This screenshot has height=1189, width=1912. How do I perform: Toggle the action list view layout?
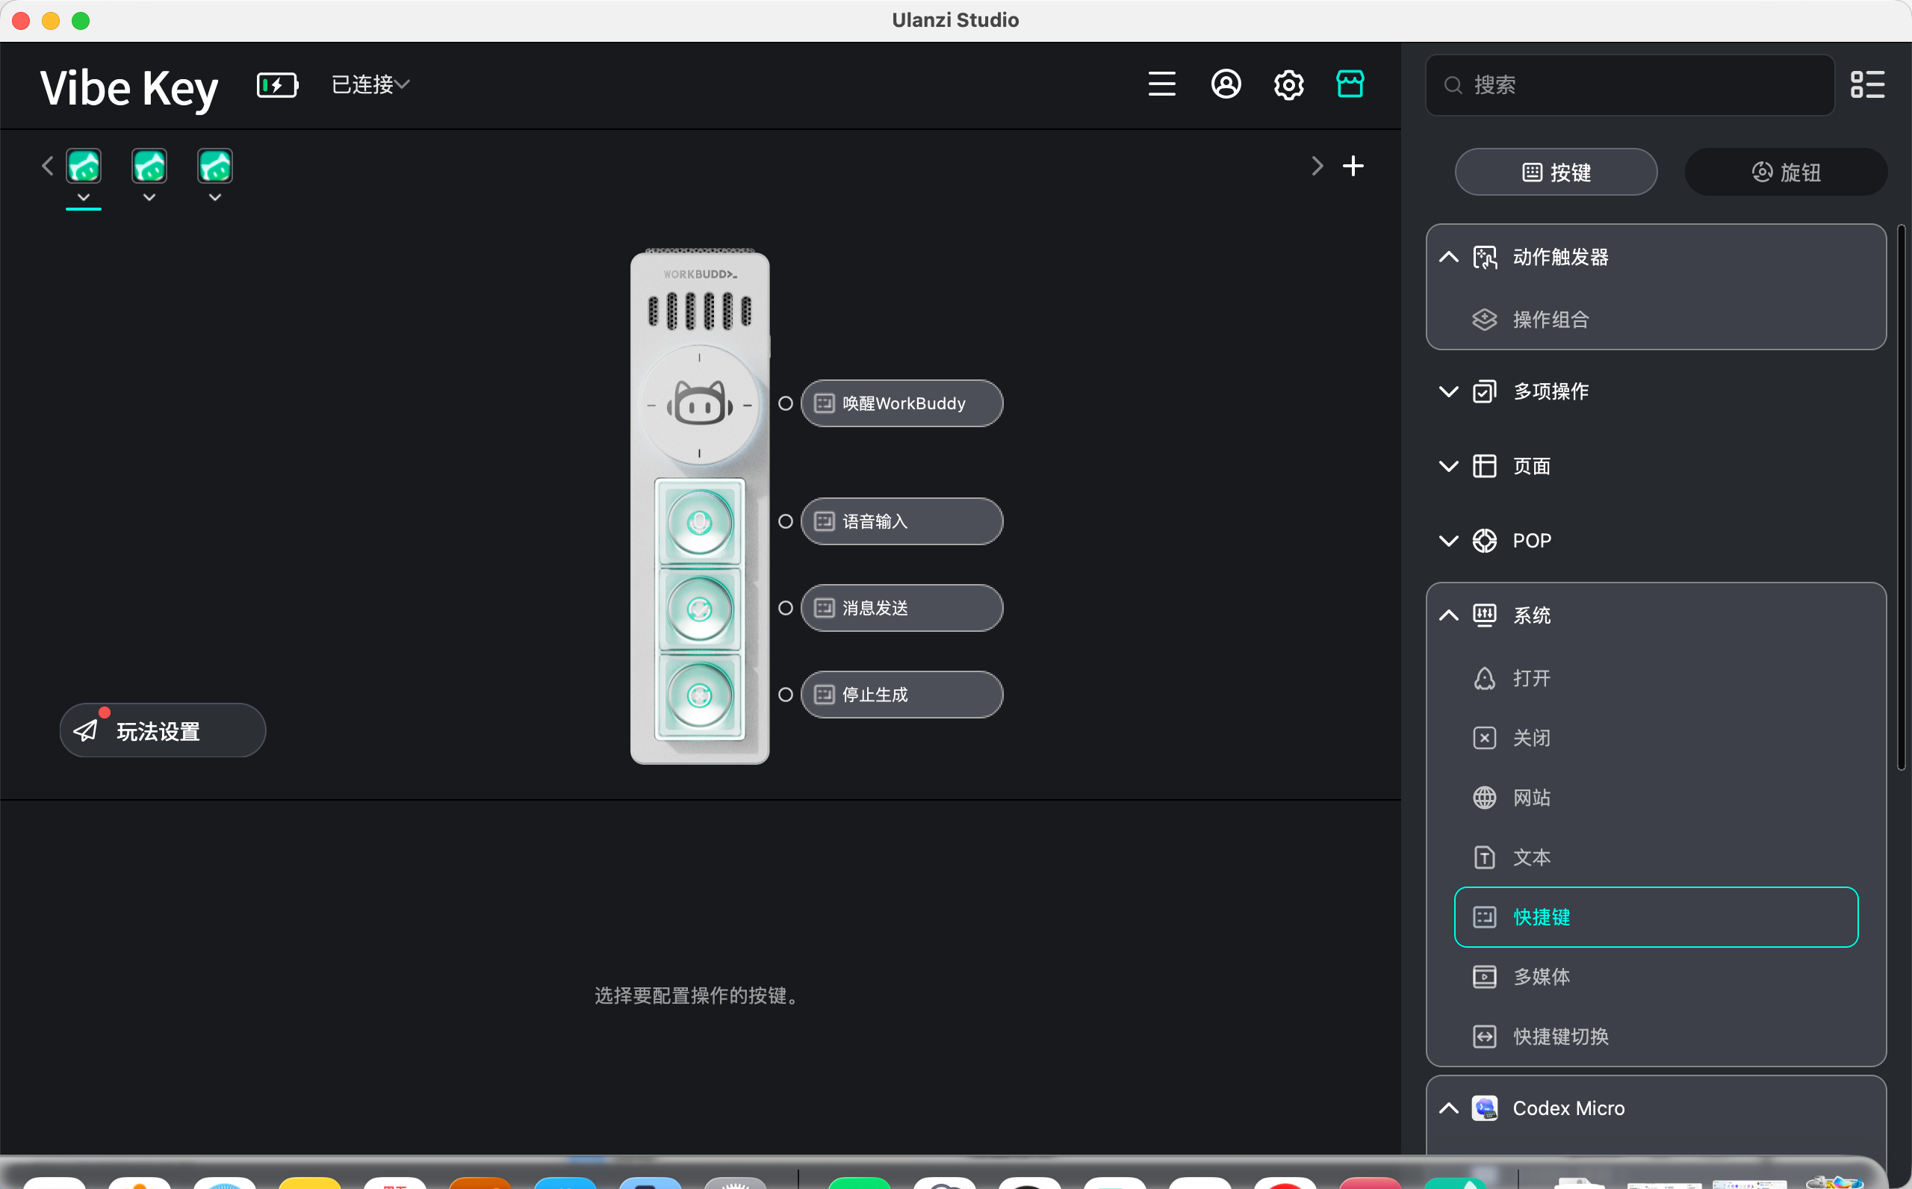pos(1867,84)
